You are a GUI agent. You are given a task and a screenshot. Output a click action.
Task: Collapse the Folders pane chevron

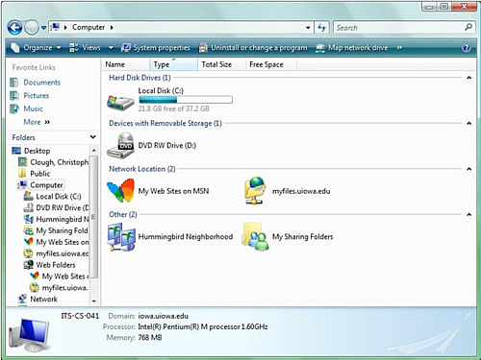click(93, 137)
